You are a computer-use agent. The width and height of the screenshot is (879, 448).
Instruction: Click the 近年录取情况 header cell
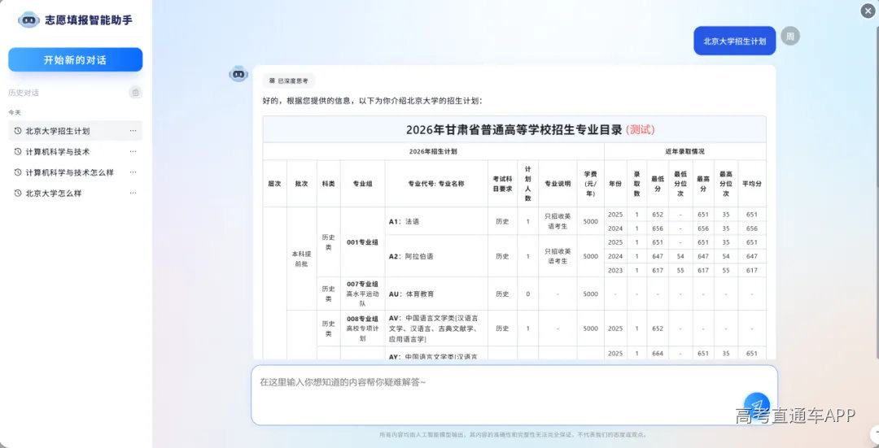pos(685,151)
